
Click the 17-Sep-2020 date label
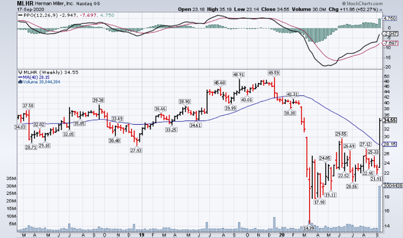(31, 9)
